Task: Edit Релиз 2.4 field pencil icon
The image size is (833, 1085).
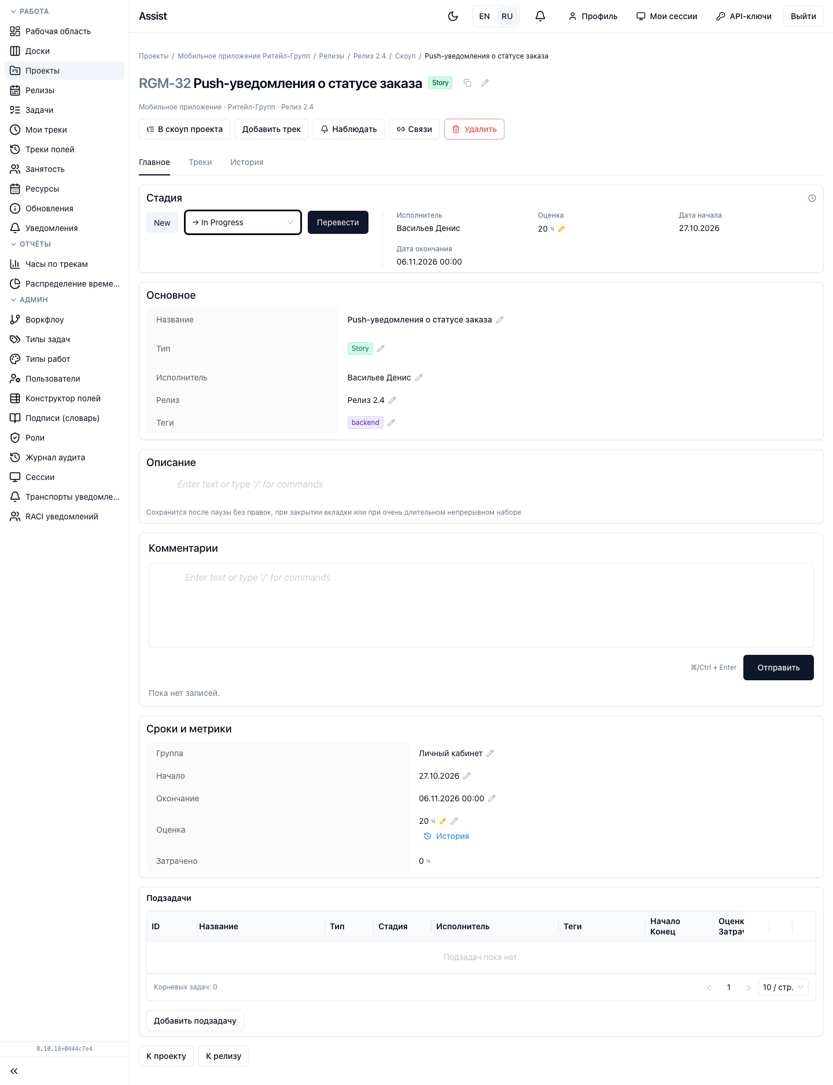Action: point(392,400)
